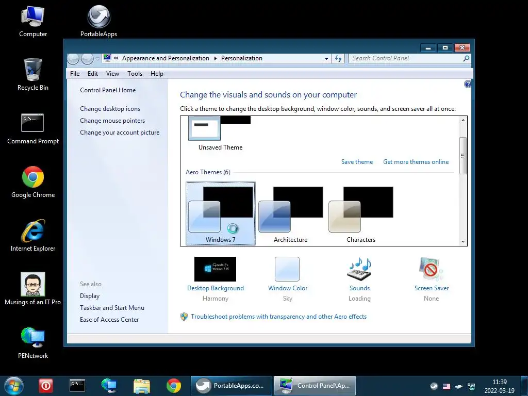
Task: Click the Control Panel taskbar button
Action: [x=315, y=386]
